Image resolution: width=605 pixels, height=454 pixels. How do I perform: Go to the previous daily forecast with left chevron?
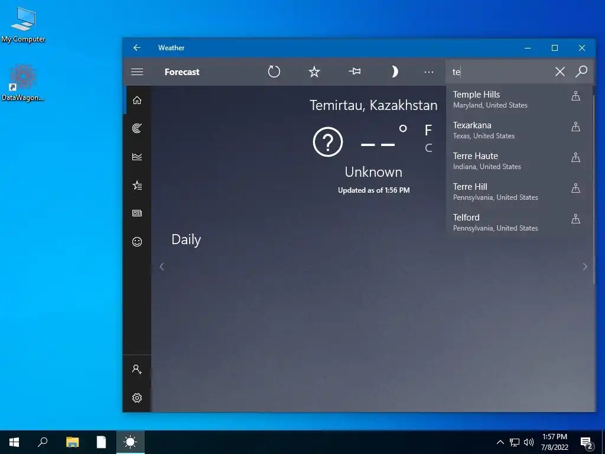click(x=162, y=267)
